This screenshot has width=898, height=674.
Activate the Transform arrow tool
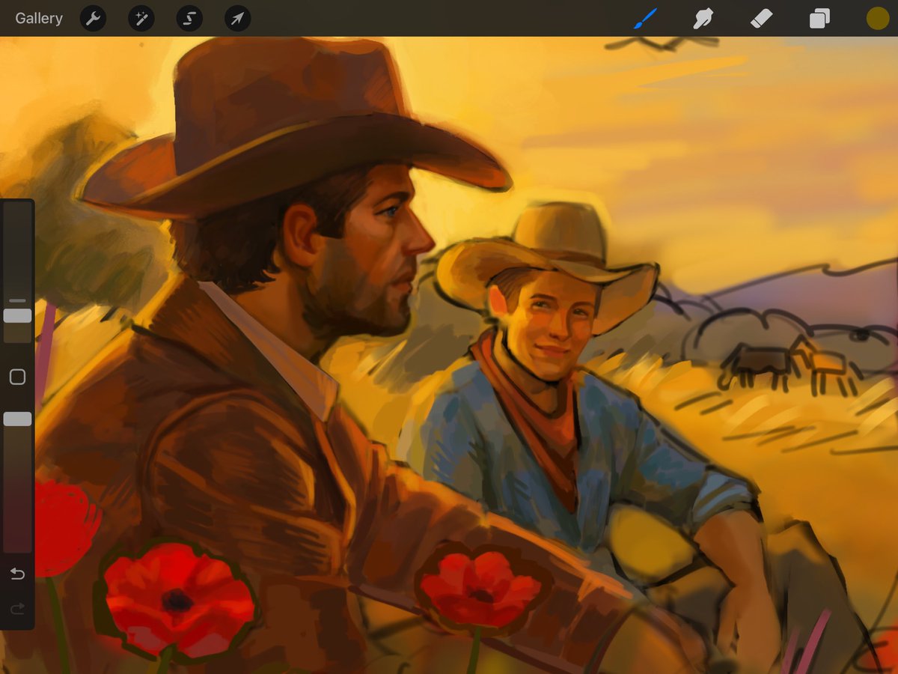tap(237, 19)
